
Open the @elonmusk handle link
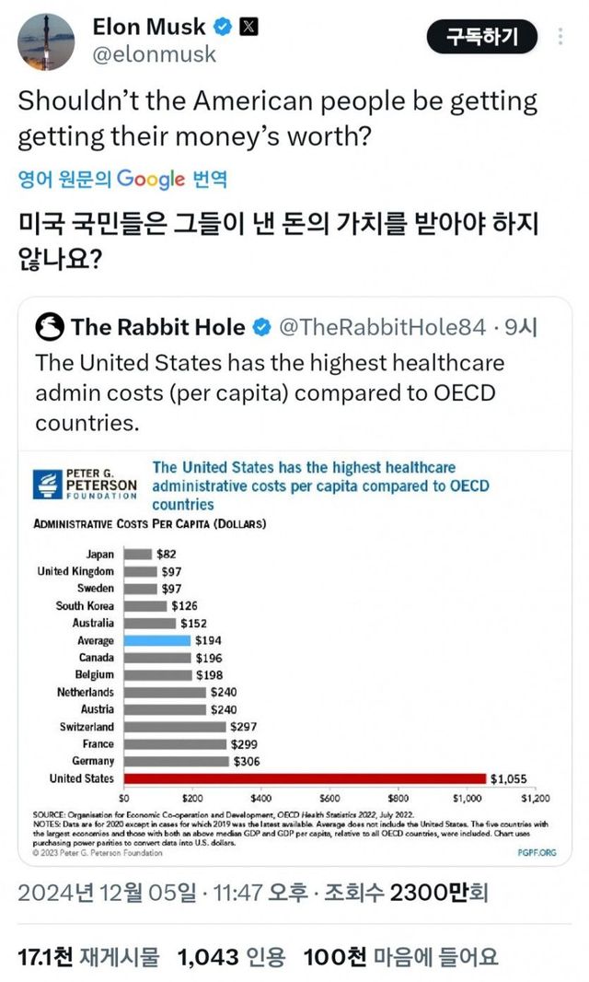tap(154, 54)
